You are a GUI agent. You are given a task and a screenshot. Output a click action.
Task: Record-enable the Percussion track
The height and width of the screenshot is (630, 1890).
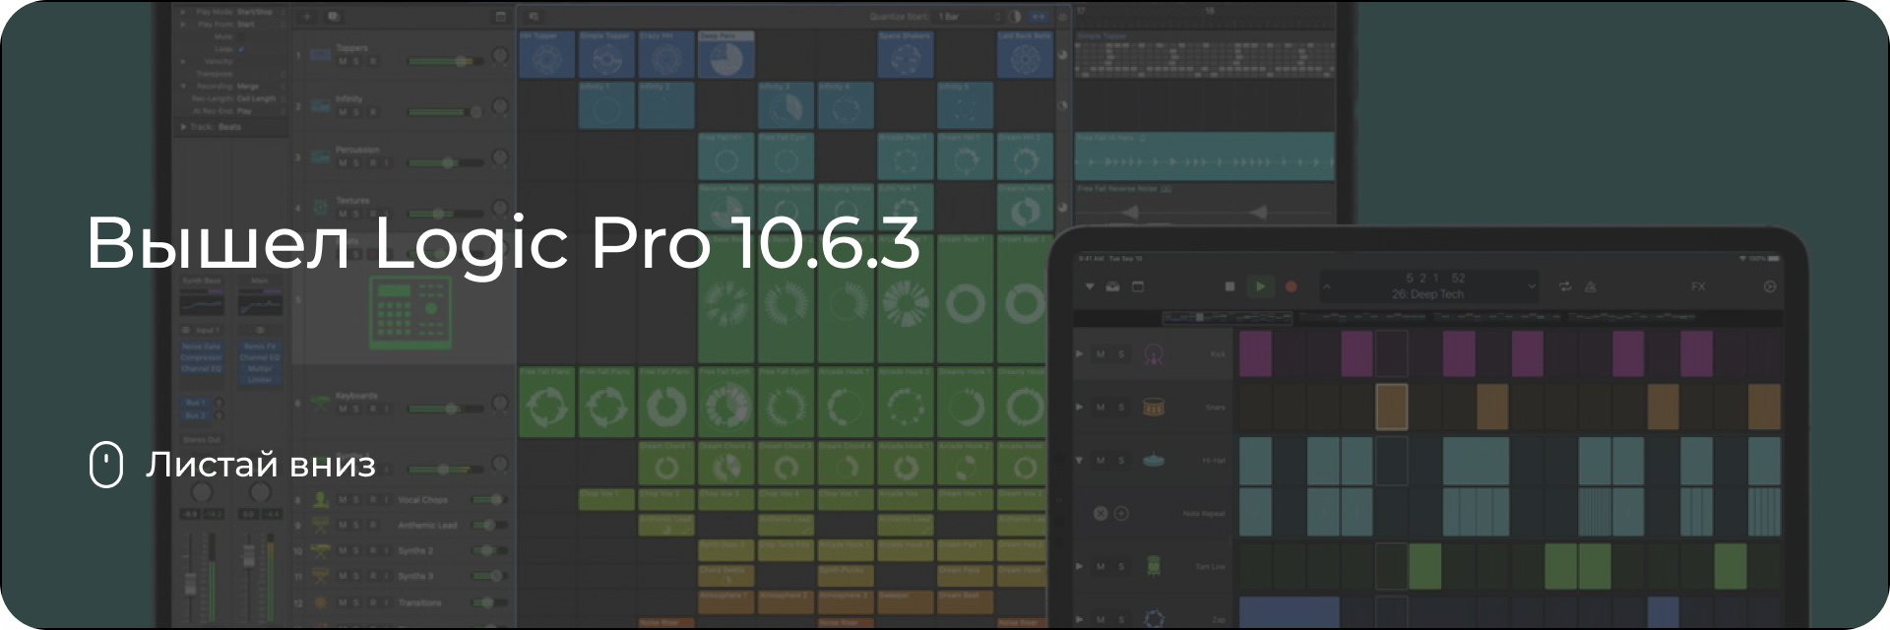[372, 162]
